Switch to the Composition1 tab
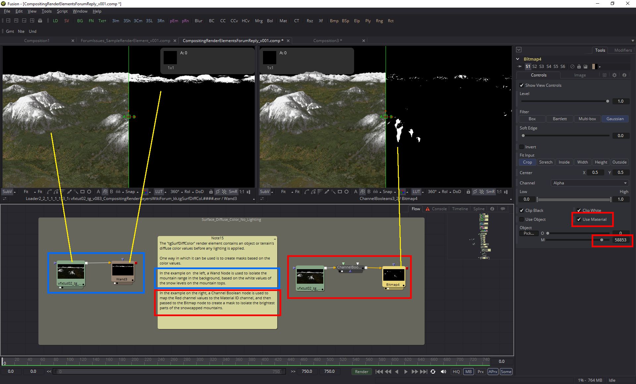Screen dimensions: 636x384 click(37, 40)
